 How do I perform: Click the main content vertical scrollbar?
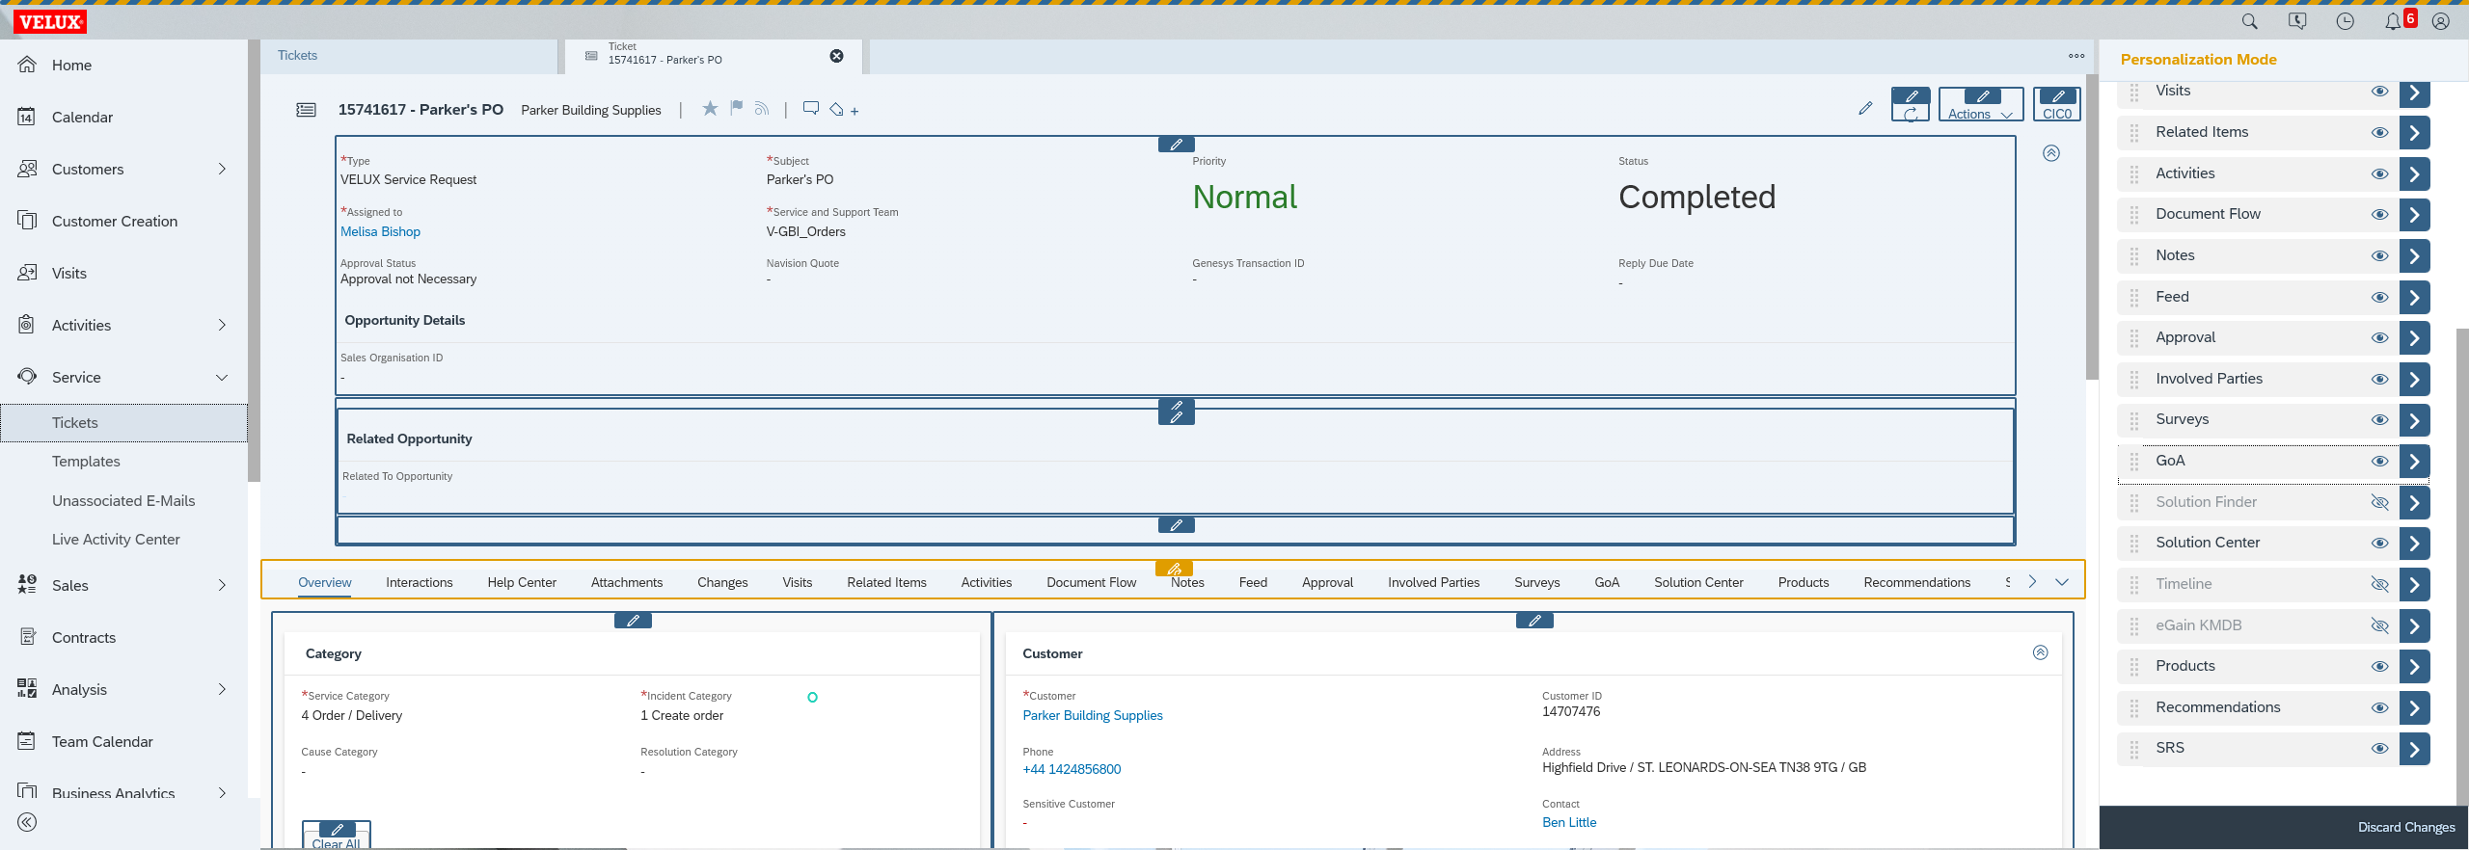coord(2092,226)
